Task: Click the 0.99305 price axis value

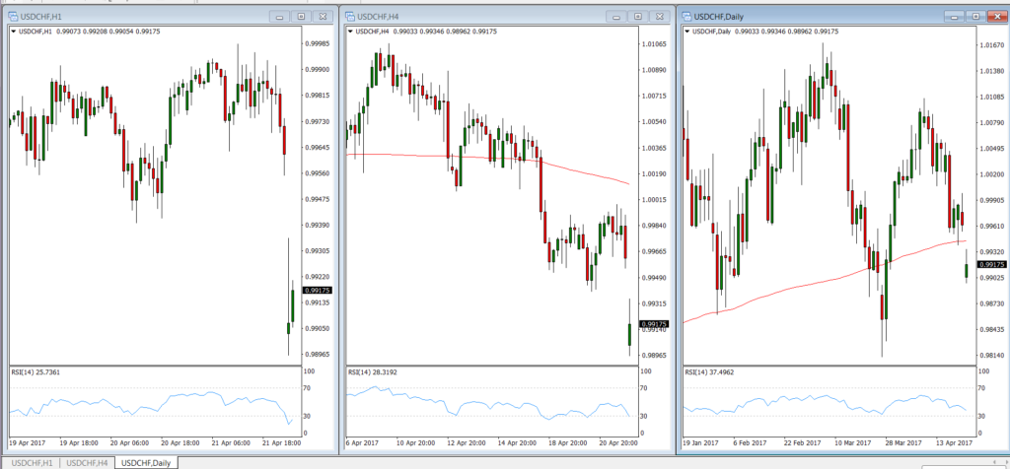Action: 317,251
